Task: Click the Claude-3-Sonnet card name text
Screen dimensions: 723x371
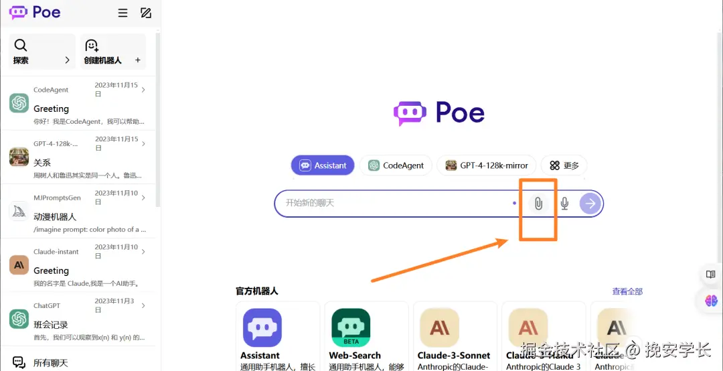Action: click(454, 356)
